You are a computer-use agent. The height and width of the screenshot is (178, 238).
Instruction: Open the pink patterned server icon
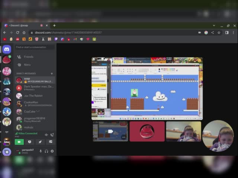[7, 71]
